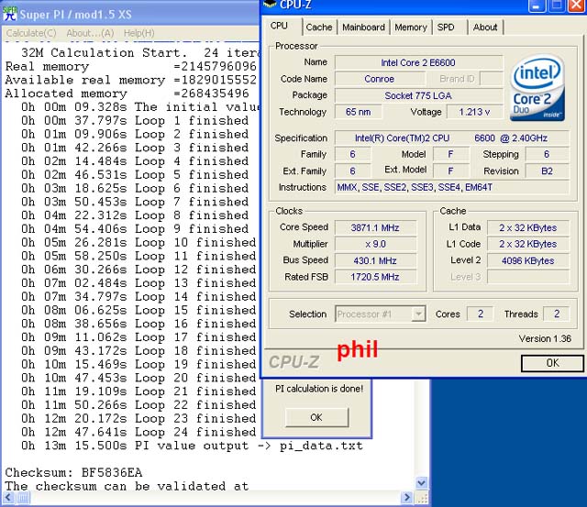Click the Bus Speed value 430.1 MHz
Image resolution: width=587 pixels, height=507 pixels.
click(375, 260)
